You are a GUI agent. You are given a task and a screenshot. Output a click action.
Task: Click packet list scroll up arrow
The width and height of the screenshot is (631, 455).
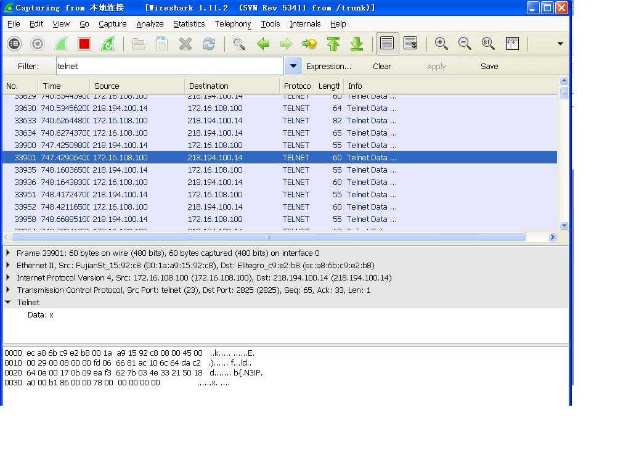click(x=564, y=81)
